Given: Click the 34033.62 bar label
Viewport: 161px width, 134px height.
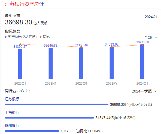Looking at the screenshot, I should click(112, 44).
